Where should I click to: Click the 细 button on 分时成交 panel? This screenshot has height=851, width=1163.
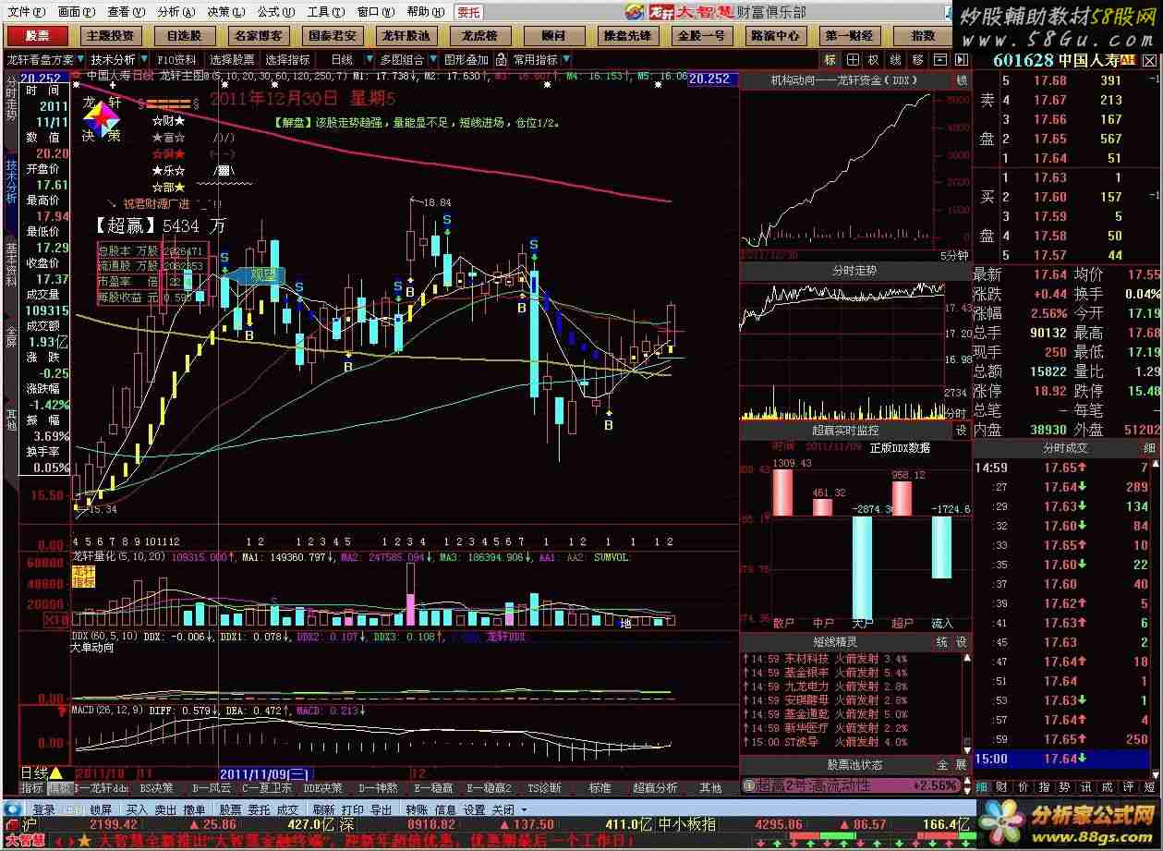[1150, 448]
